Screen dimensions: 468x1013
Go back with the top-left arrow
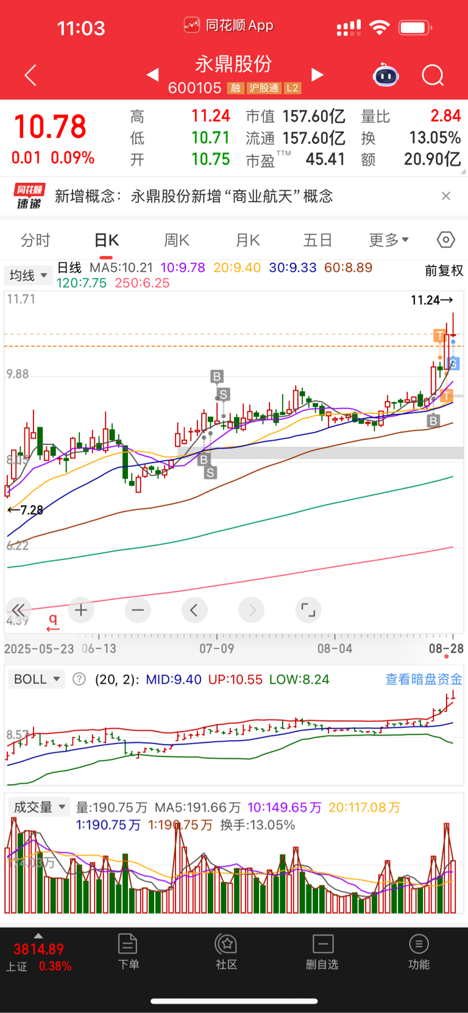pos(30,75)
